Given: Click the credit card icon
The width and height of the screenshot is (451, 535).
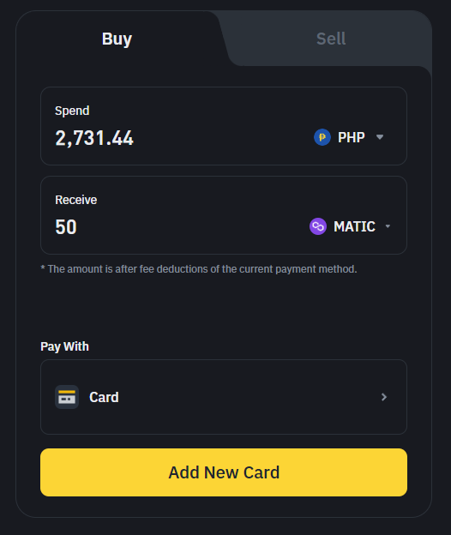Looking at the screenshot, I should pyautogui.click(x=67, y=397).
